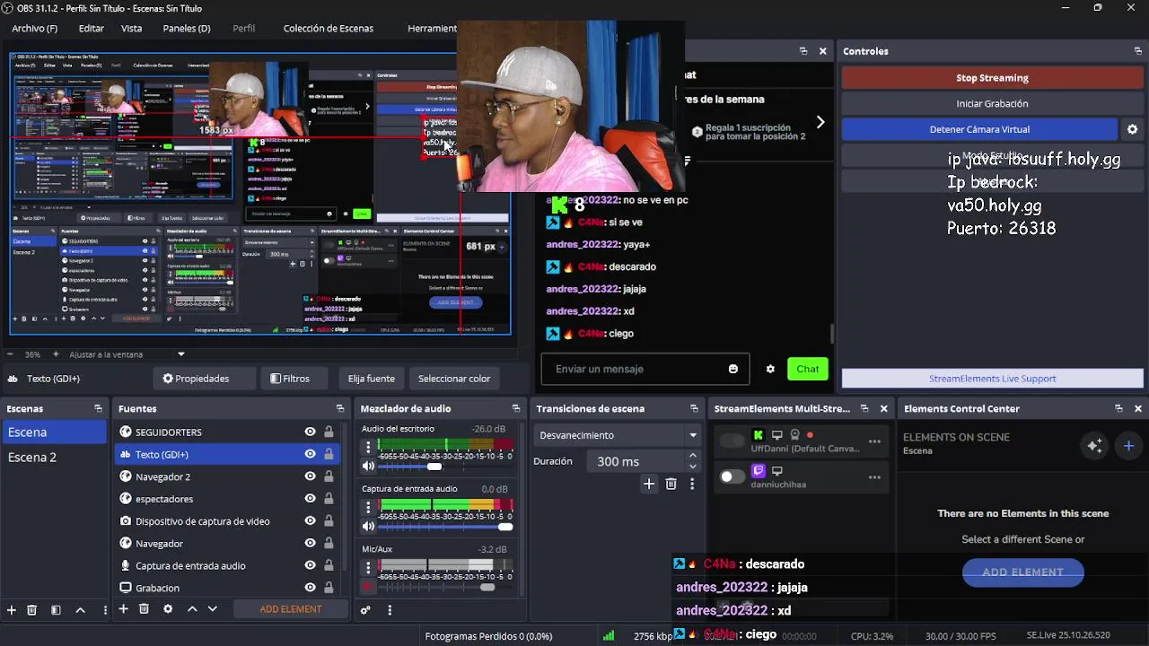The height and width of the screenshot is (646, 1149).
Task: Mute Captura de entrada audio speaker icon
Action: [368, 527]
